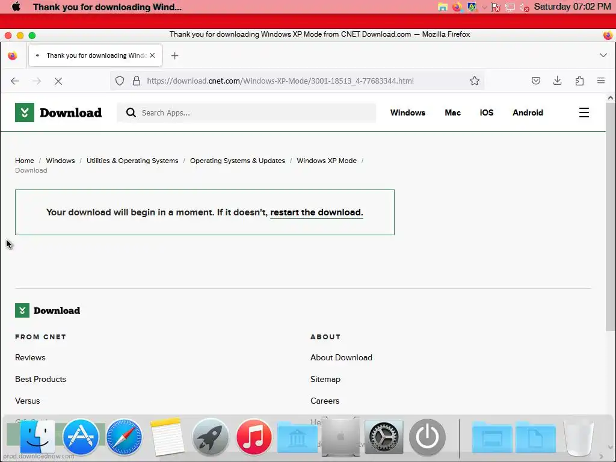
Task: Open the tracking protection shield icon
Action: (x=120, y=81)
